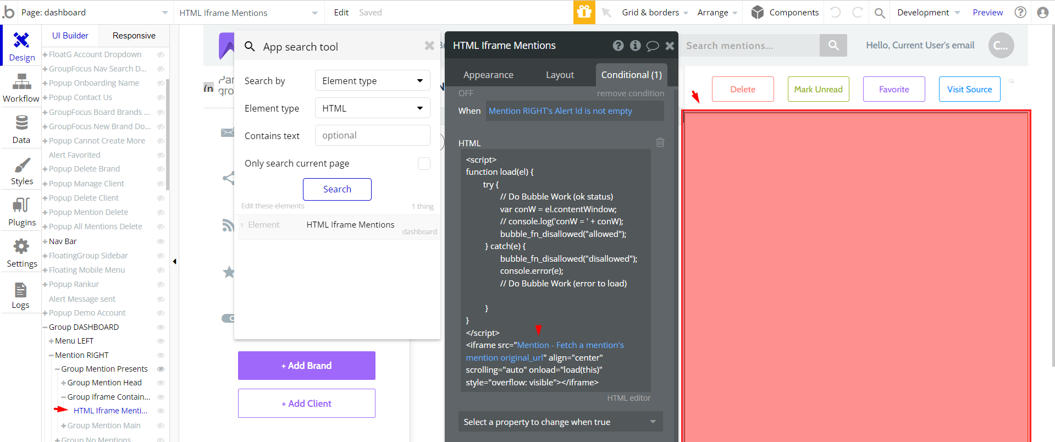Switch to the Layout tab
This screenshot has width=1055, height=442.
[x=560, y=75]
